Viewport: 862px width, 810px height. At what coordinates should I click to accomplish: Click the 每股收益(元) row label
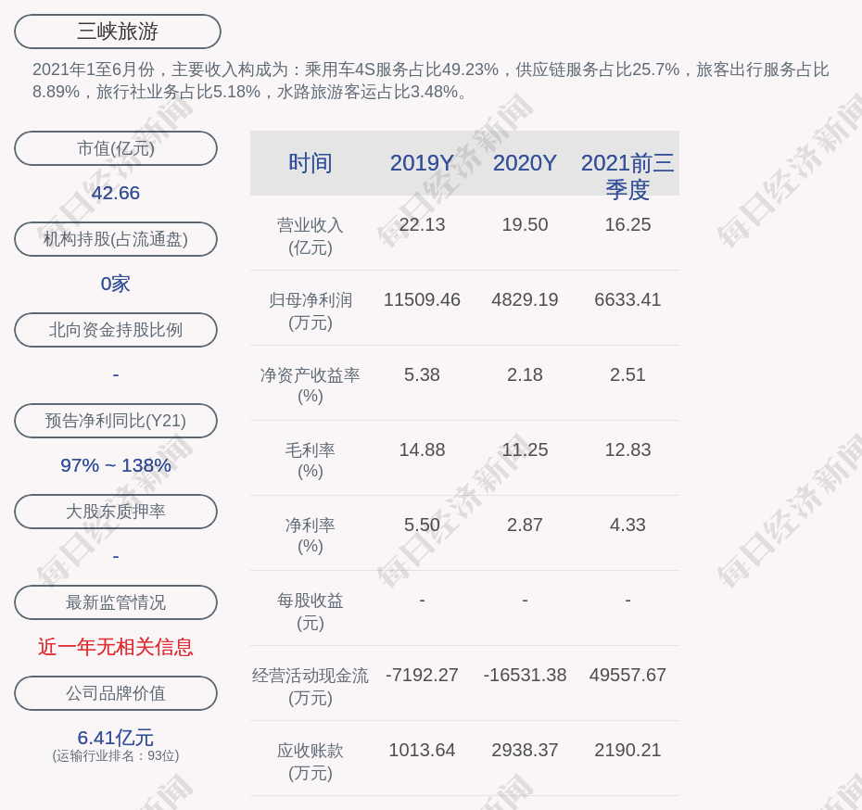click(311, 612)
